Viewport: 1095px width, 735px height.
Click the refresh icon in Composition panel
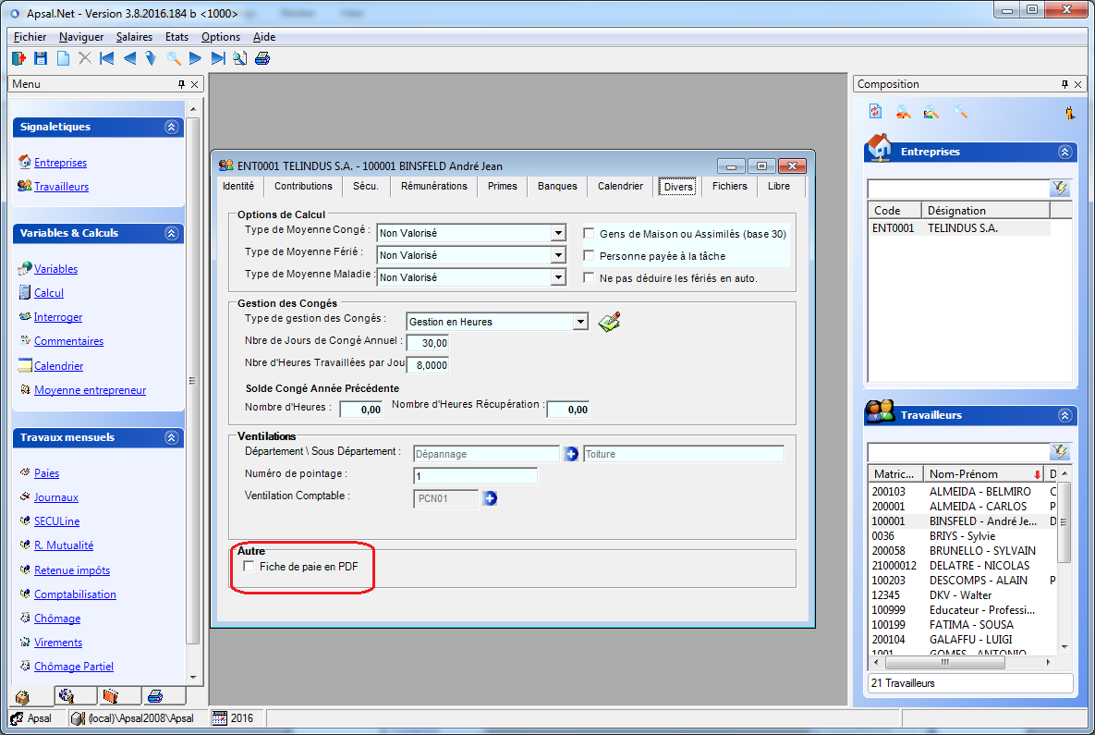(875, 112)
